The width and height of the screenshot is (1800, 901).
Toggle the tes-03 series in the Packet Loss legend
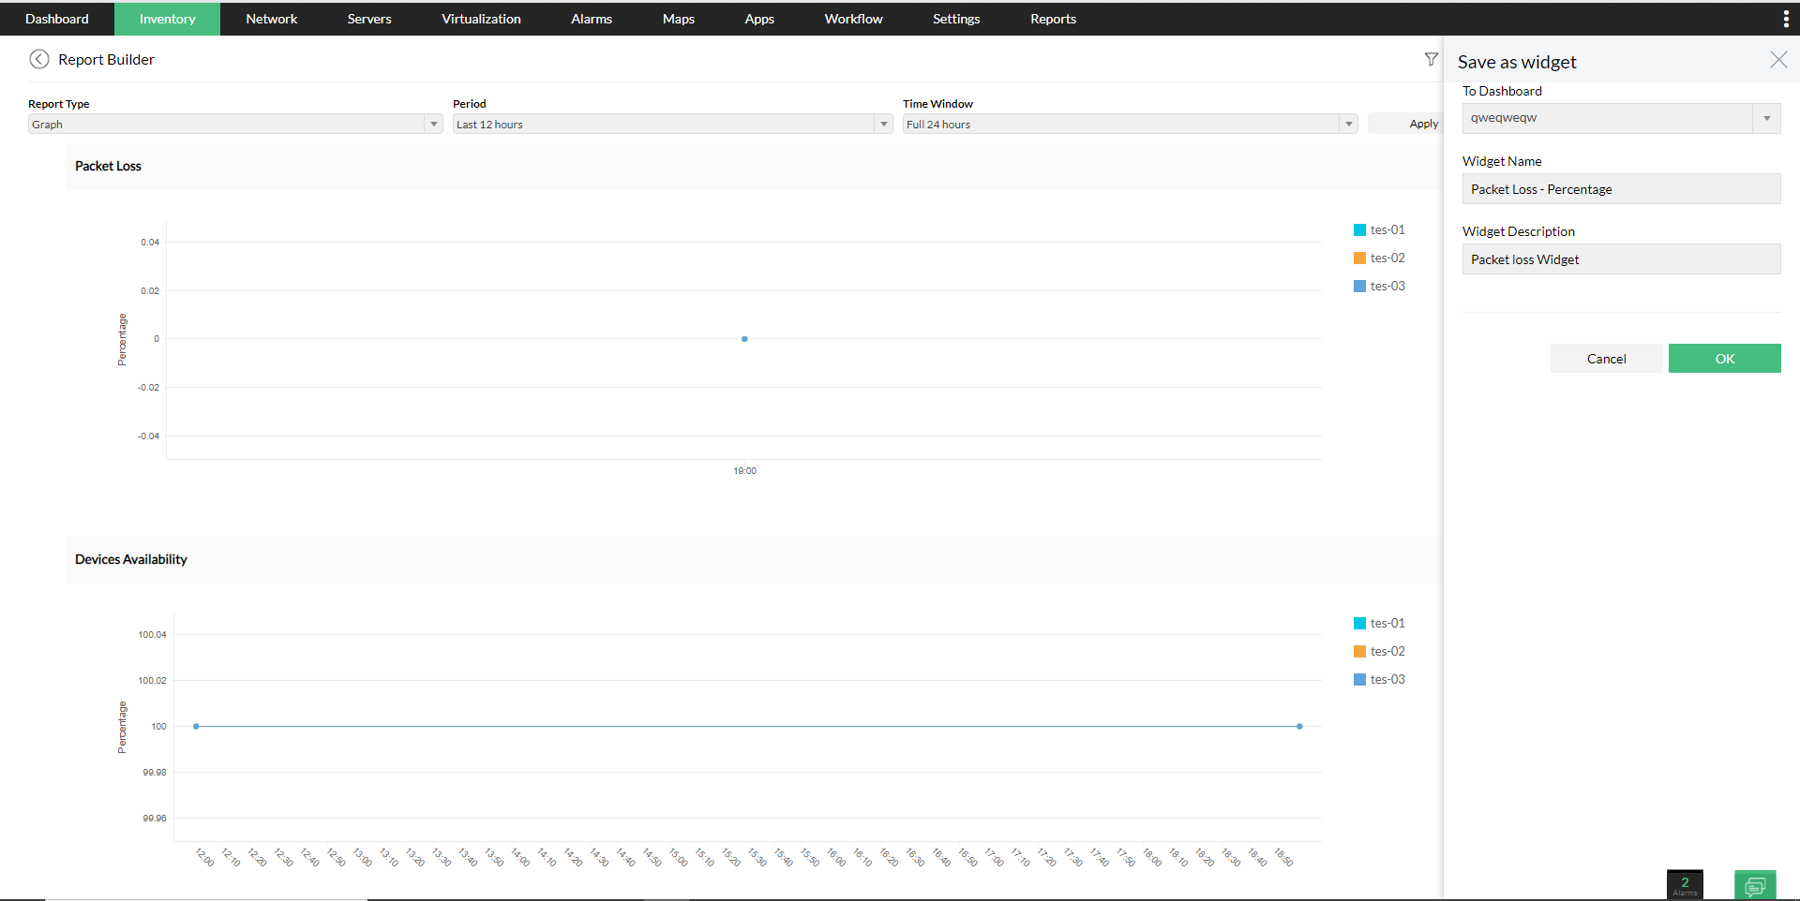(1359, 286)
